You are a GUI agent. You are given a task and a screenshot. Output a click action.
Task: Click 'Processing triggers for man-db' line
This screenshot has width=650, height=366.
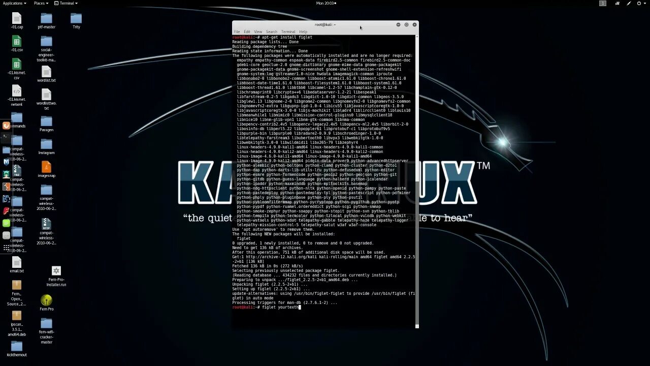(284, 302)
